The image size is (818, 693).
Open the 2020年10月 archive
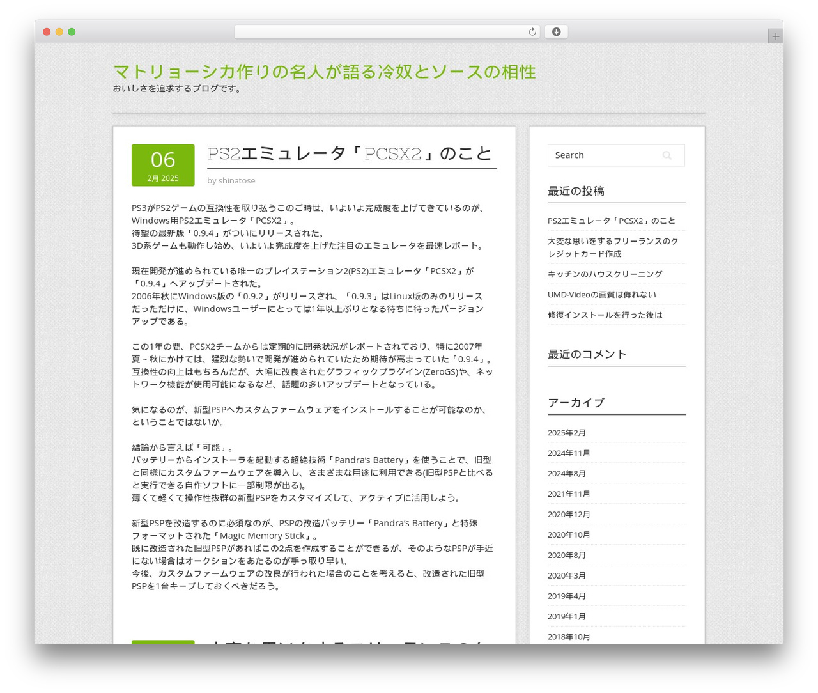coord(569,535)
